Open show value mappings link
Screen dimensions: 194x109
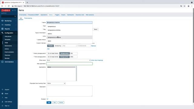(x=97, y=60)
